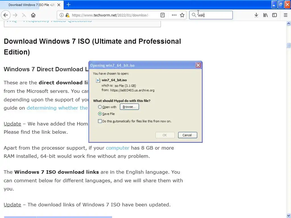Image resolution: width=291 pixels, height=218 pixels.
Task: Click the padlock warning icon
Action: click(x=68, y=15)
